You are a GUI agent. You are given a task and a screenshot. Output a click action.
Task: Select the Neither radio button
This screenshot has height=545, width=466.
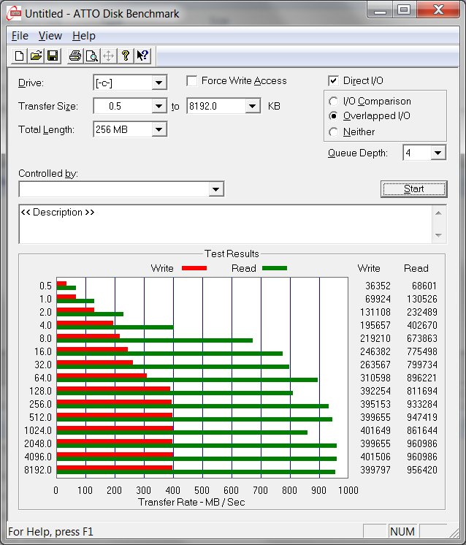coord(333,132)
